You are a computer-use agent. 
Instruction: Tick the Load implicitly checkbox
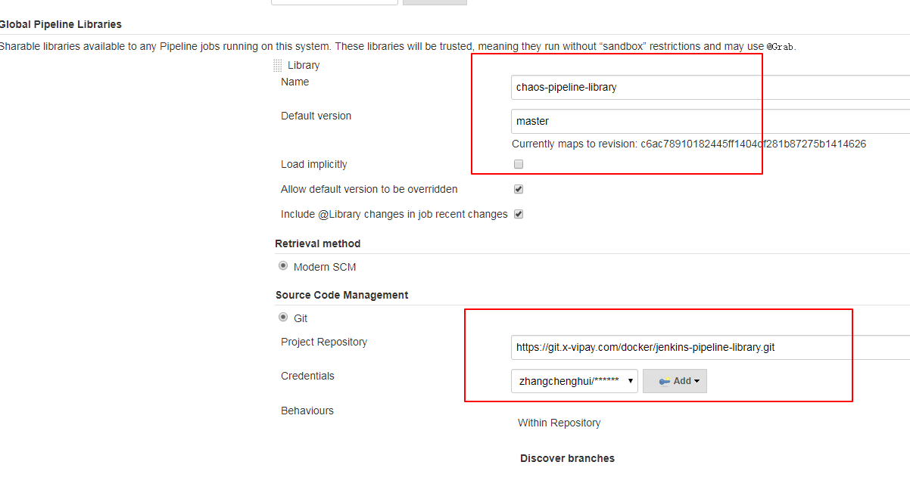coord(519,164)
